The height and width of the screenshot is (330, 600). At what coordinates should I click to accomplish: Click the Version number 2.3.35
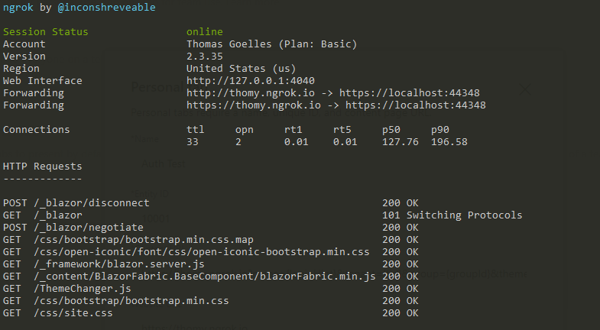click(x=204, y=57)
